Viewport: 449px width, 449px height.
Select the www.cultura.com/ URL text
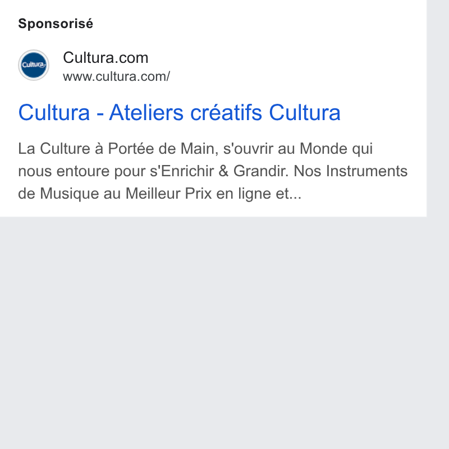[x=117, y=76]
